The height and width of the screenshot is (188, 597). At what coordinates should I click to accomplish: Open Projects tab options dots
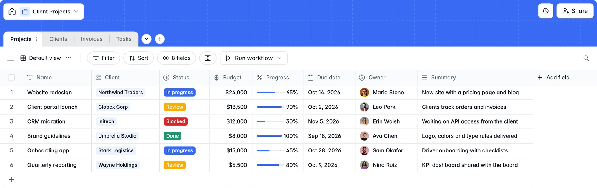tap(36, 39)
